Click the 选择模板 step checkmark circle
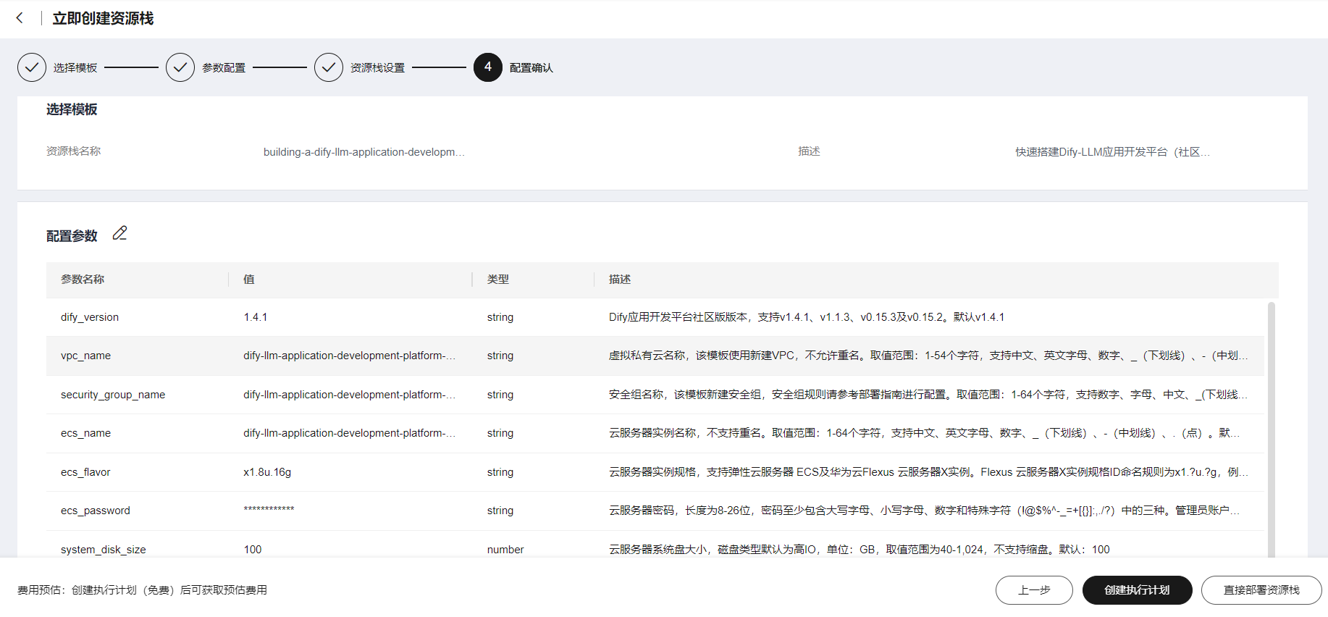 pyautogui.click(x=32, y=67)
